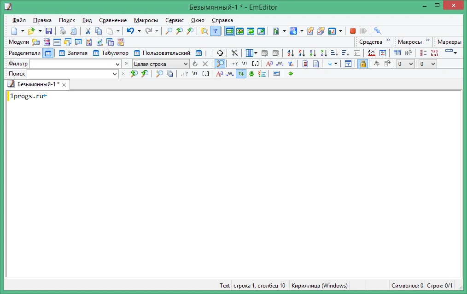Viewport: 467px width, 294px height.
Task: Click the Save floppy disk icon
Action: click(x=49, y=31)
